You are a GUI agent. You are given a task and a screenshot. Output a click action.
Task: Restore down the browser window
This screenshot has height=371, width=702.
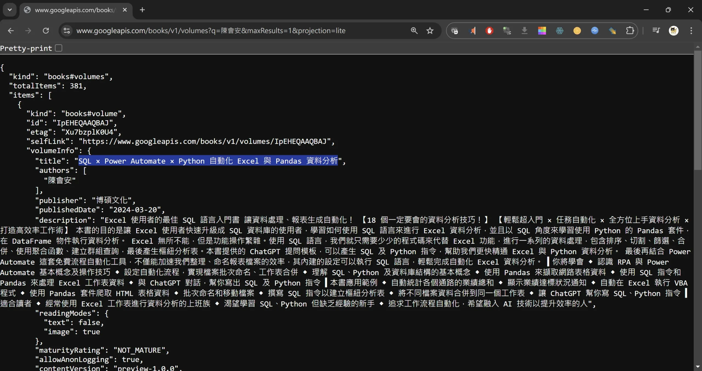[668, 10]
